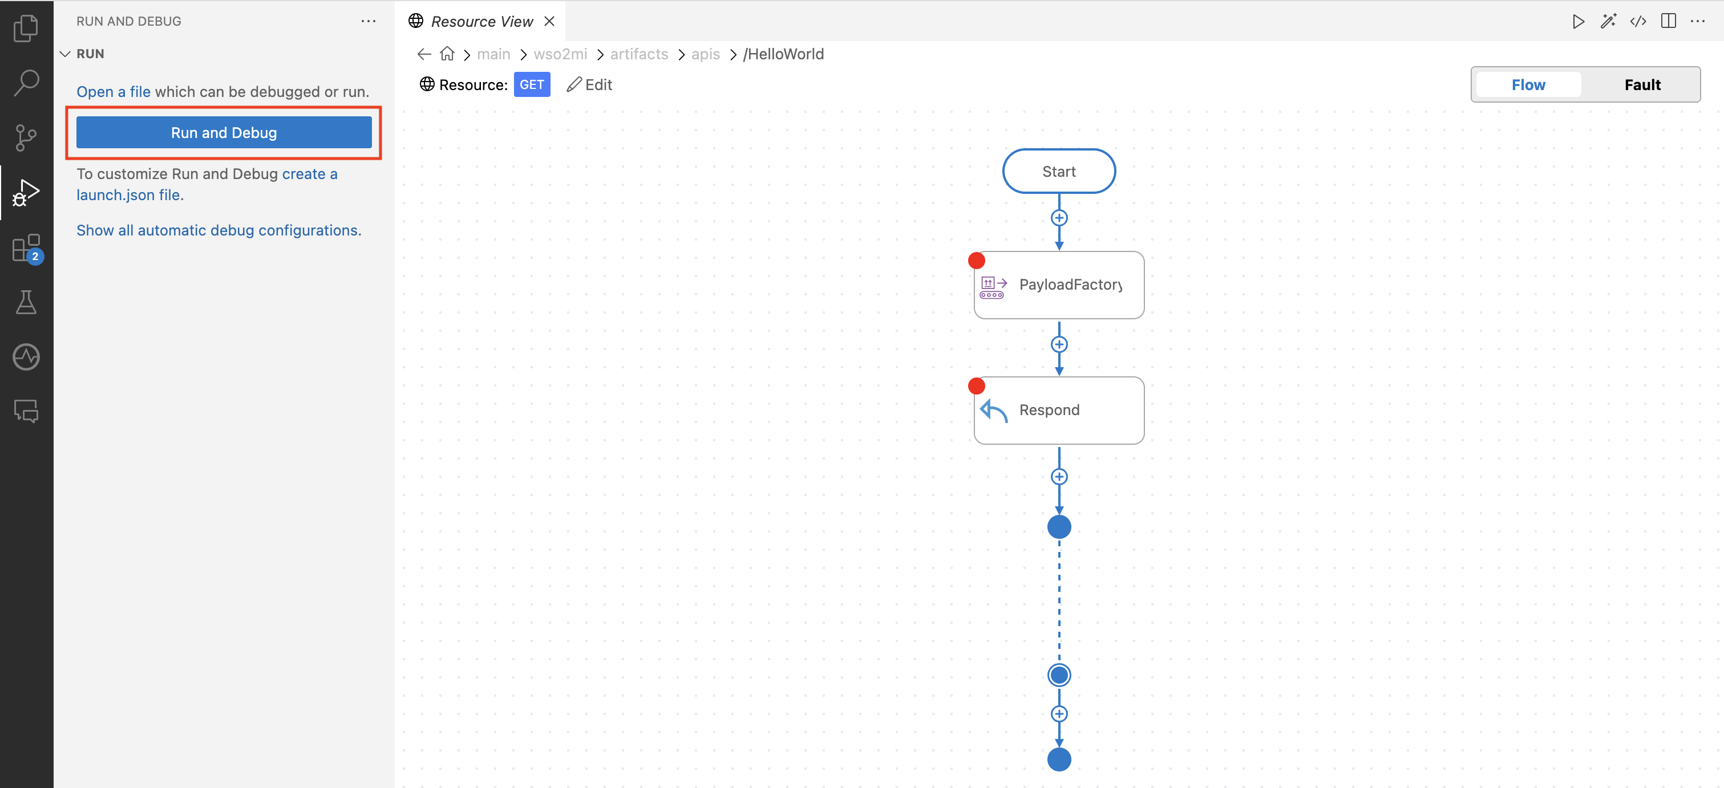Open the Search view icon
This screenshot has height=788, width=1724.
coord(26,83)
